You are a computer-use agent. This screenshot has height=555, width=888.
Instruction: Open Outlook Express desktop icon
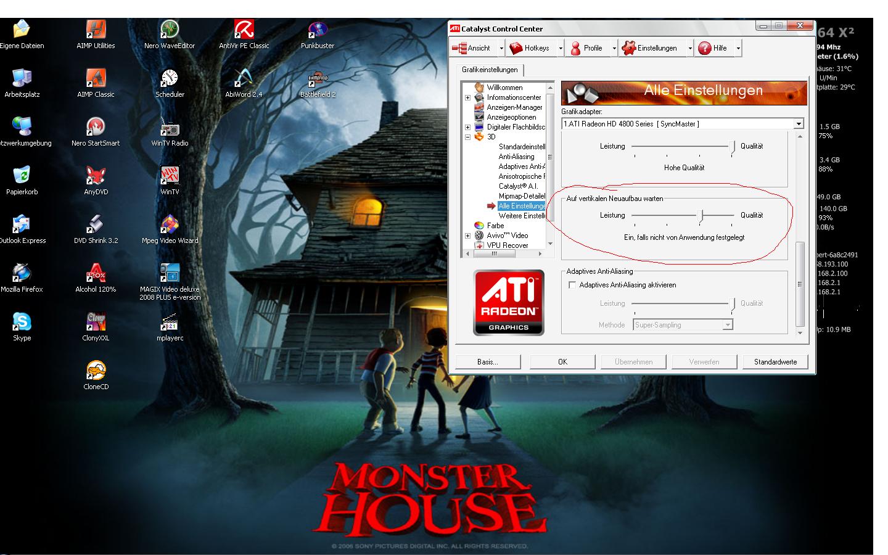click(22, 224)
